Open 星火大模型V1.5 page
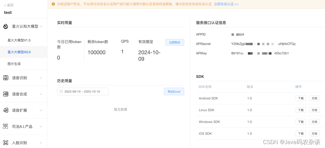325x148 pixels. coord(19,40)
